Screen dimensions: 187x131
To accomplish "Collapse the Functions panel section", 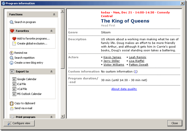I will pyautogui.click(x=54, y=15).
